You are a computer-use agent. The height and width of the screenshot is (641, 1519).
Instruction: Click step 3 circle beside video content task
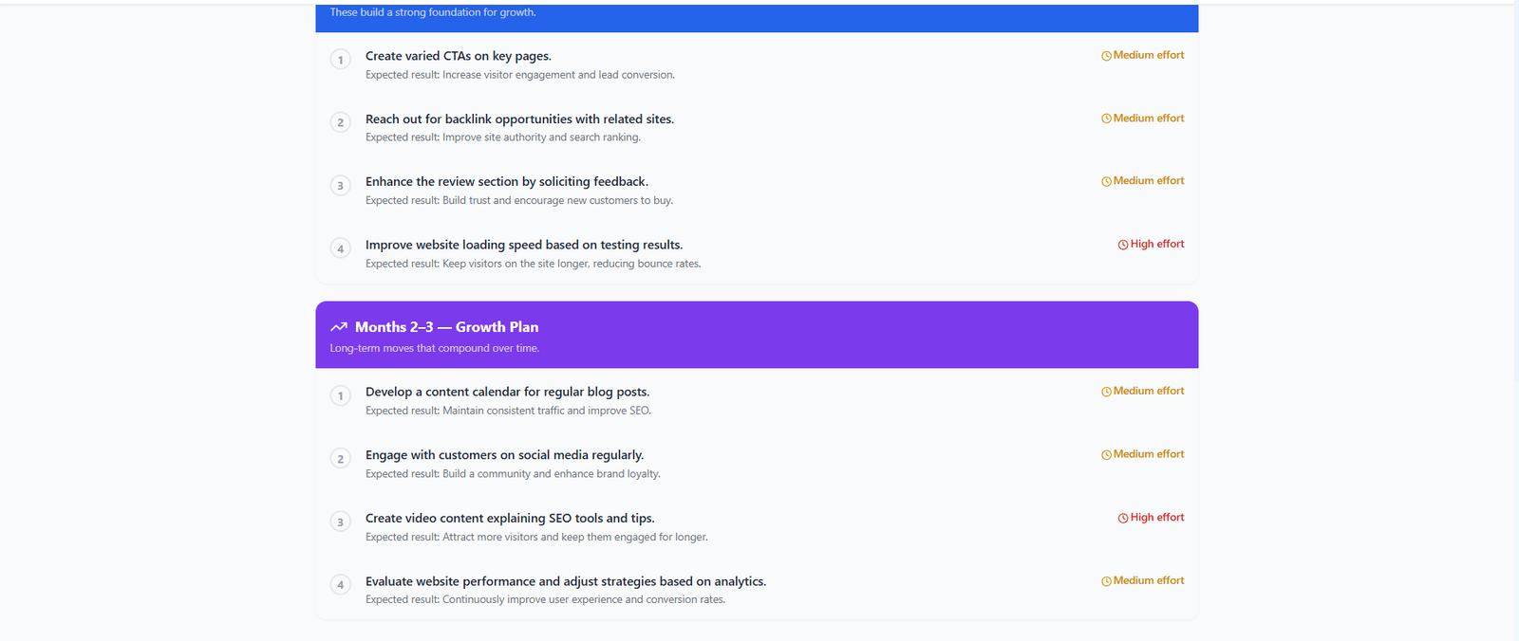pos(341,521)
